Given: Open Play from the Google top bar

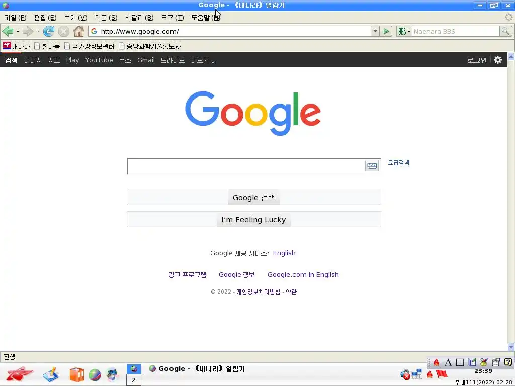Looking at the screenshot, I should pos(72,60).
